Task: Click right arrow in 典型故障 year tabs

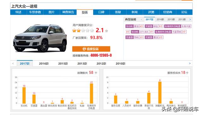Action: [x=190, y=20]
